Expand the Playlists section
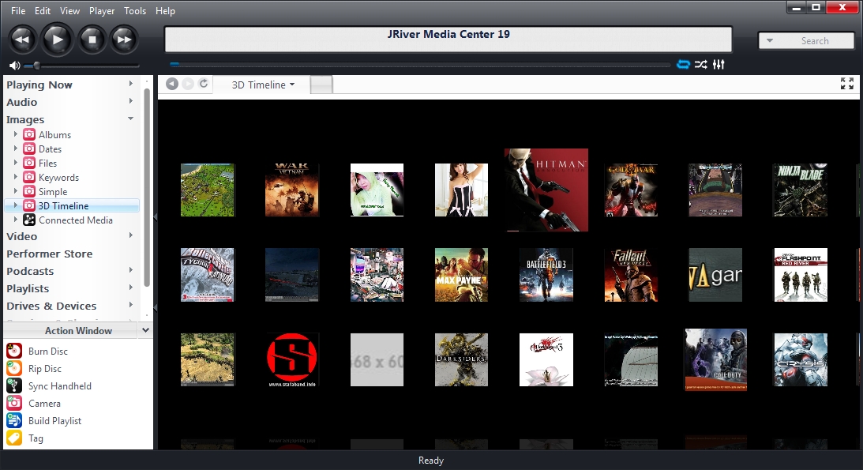This screenshot has height=470, width=863. [x=130, y=288]
